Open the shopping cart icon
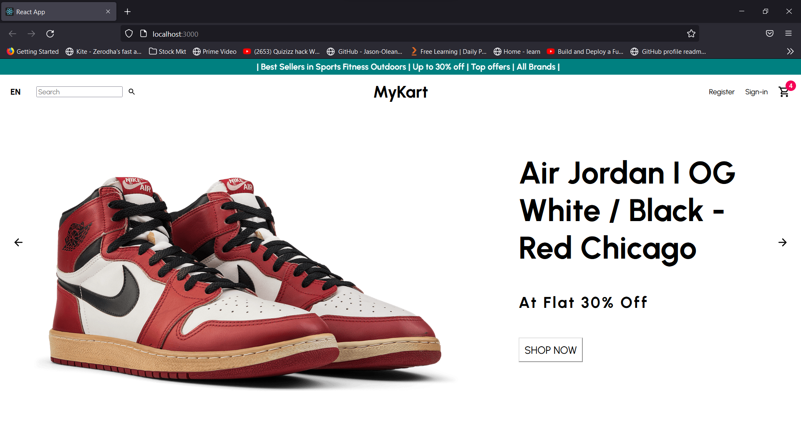This screenshot has height=423, width=801. (784, 92)
